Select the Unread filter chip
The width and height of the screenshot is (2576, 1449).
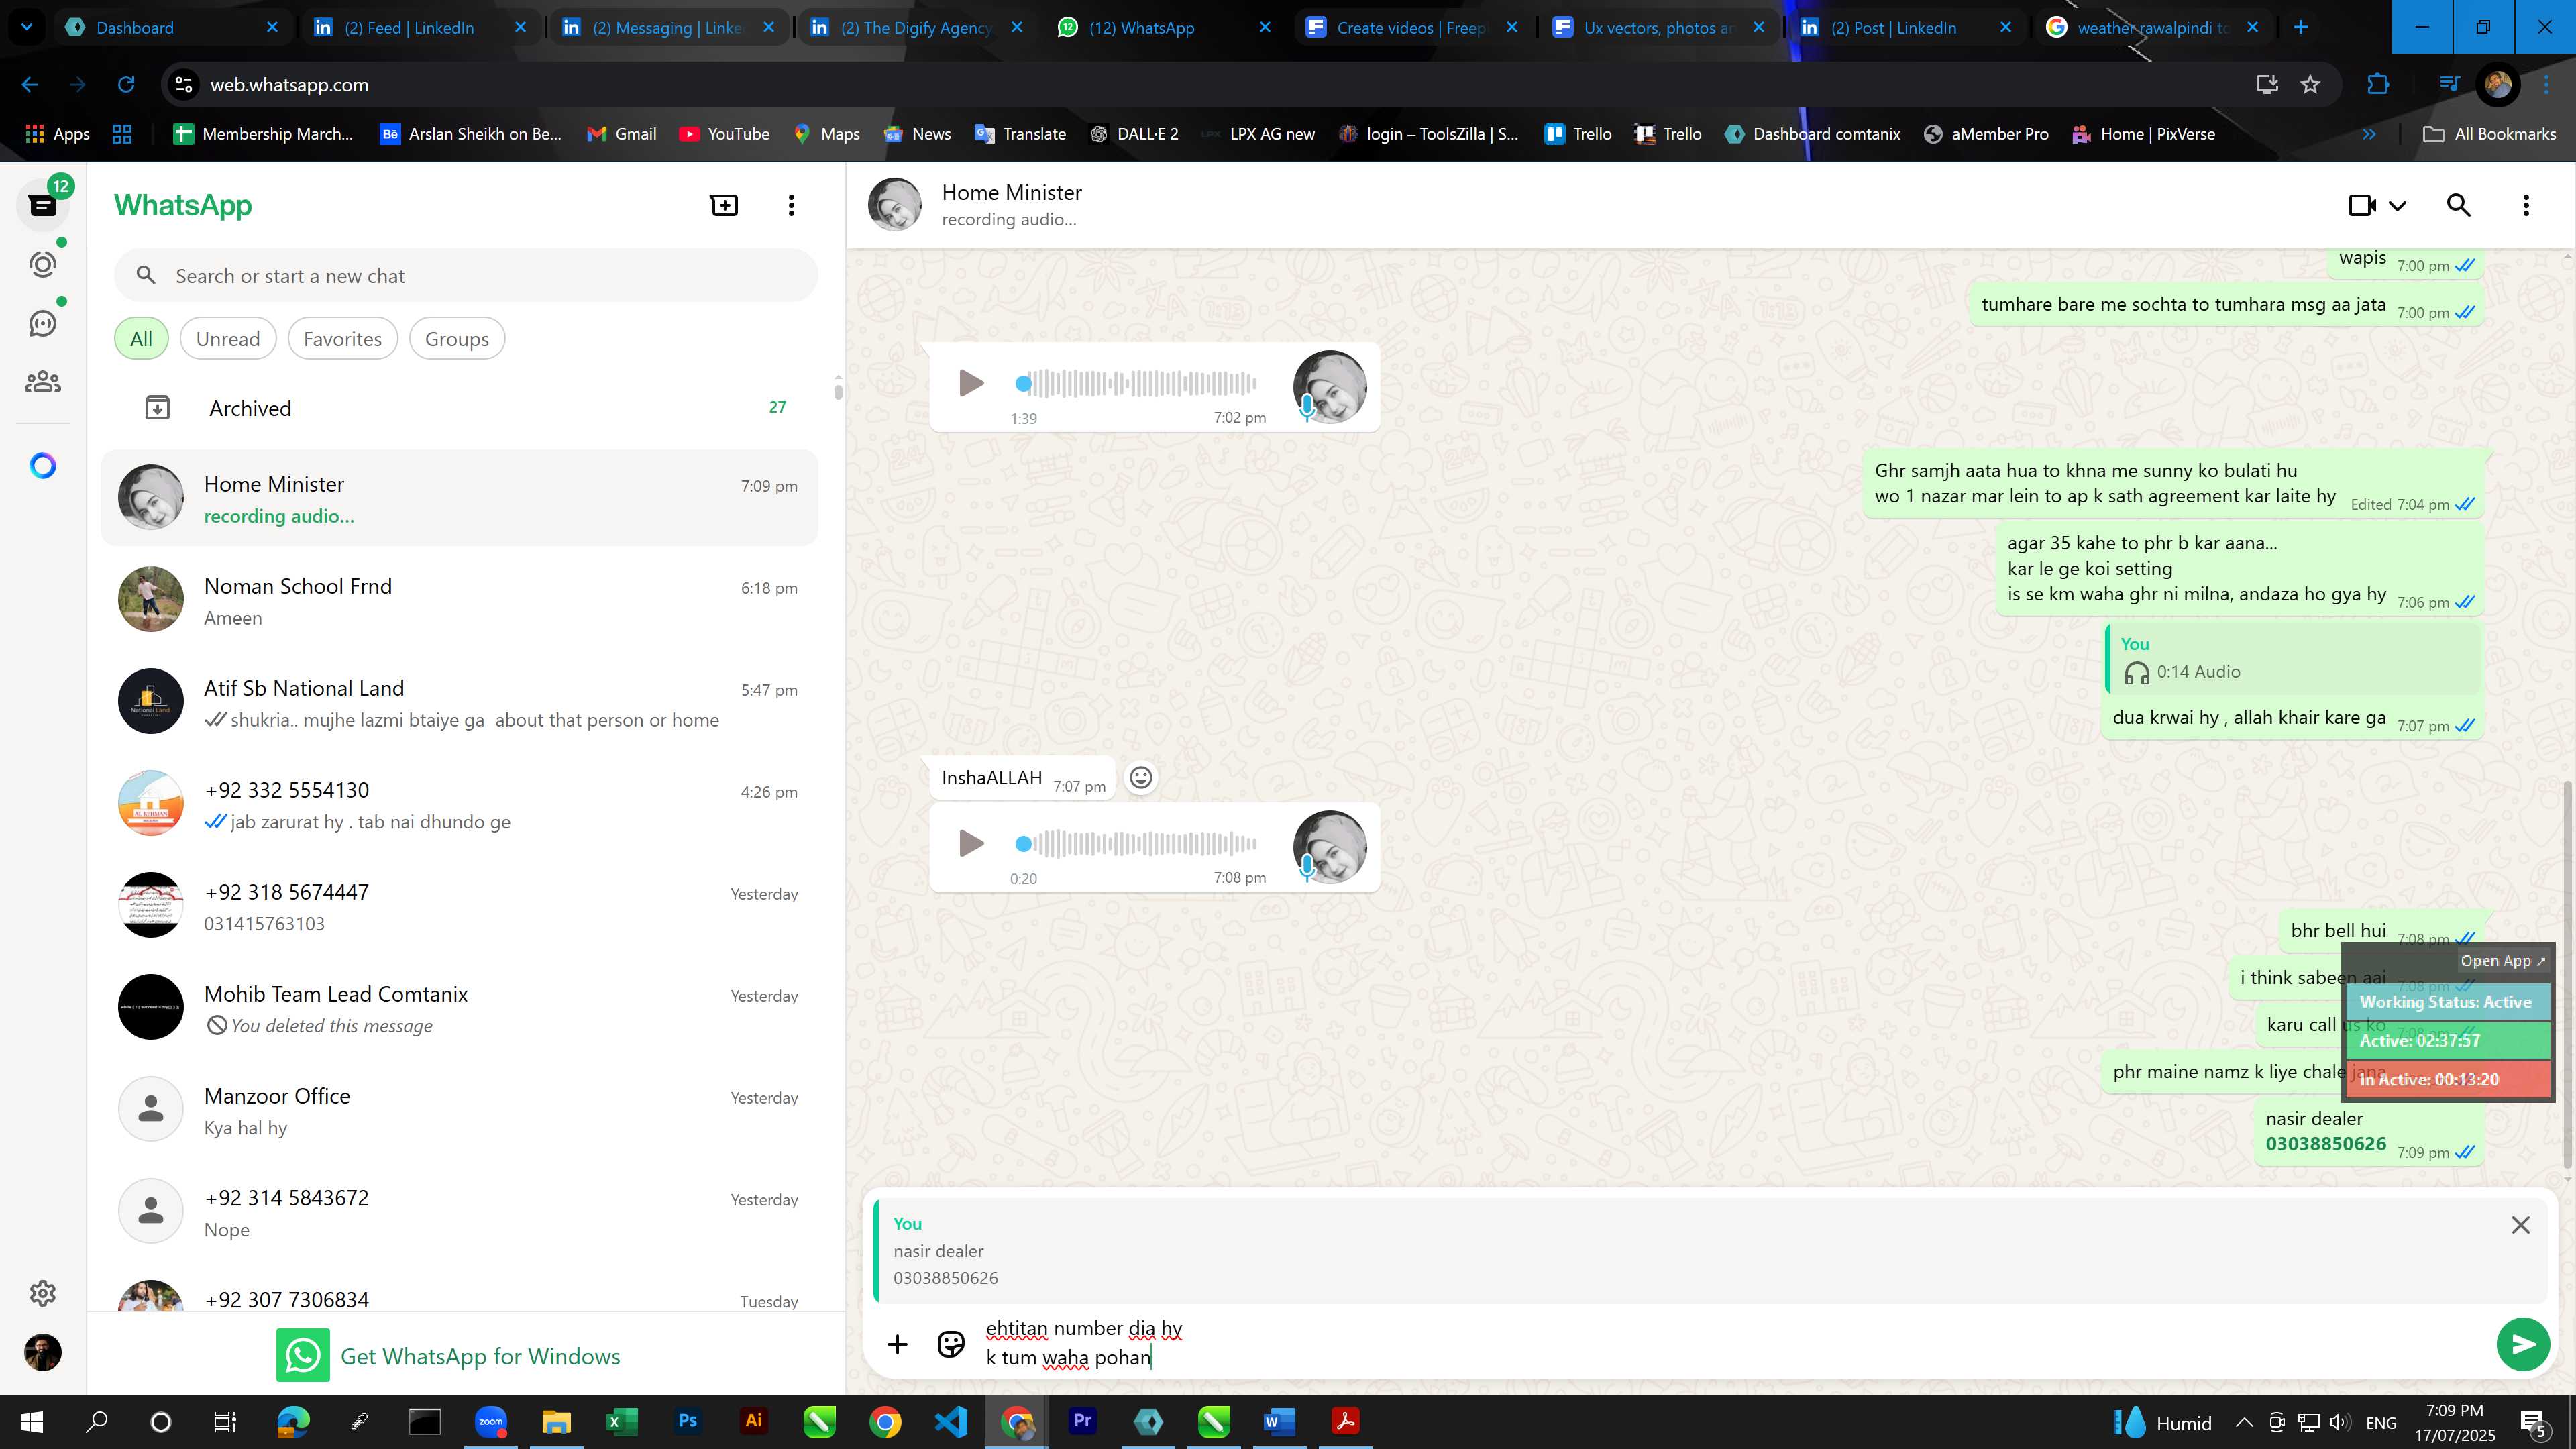[228, 339]
